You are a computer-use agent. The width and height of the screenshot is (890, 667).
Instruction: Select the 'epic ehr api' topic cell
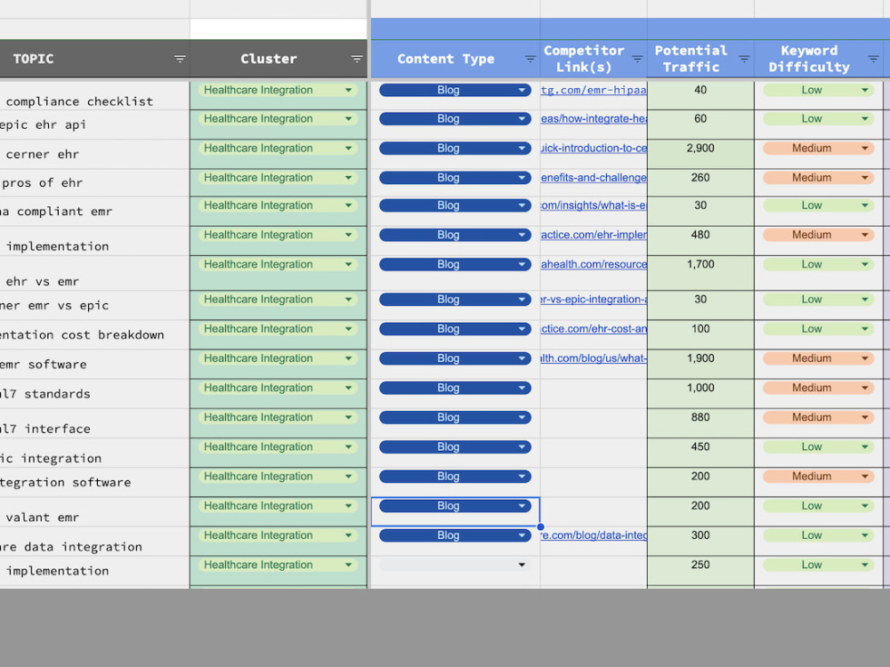point(95,125)
